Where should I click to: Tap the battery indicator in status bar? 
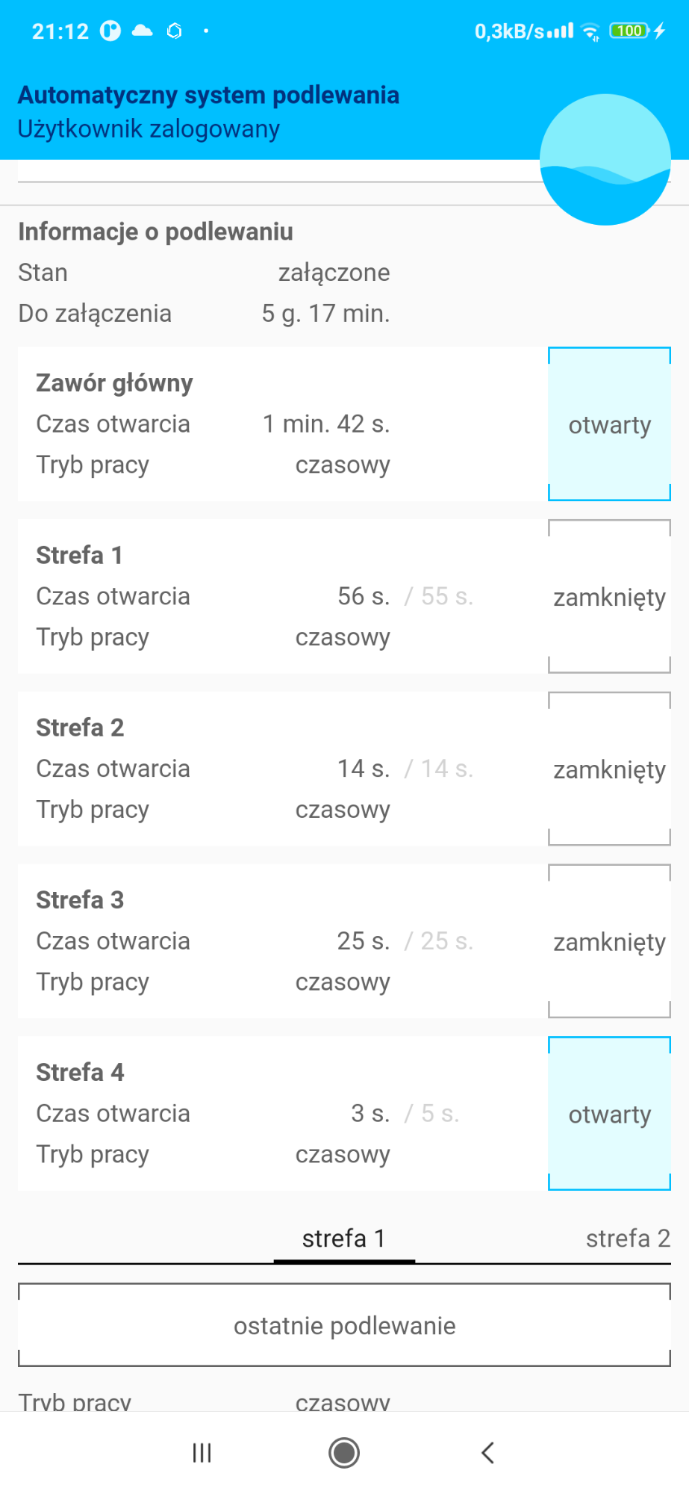[x=630, y=31]
